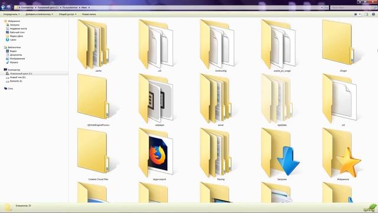Toggle the preview pane button
This screenshot has height=213, width=378.
366,14
